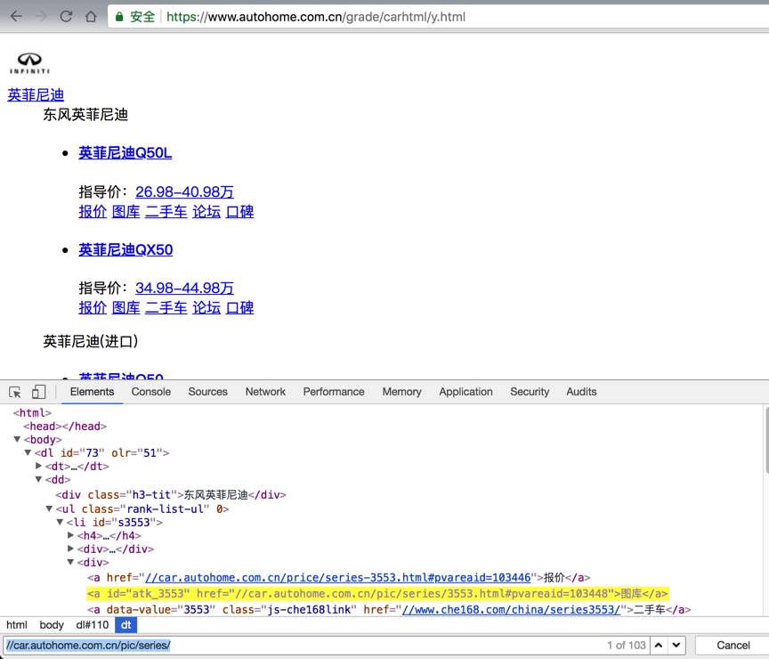Jump to previous search result arrow
Screen dimensions: 769x659
tap(658, 645)
